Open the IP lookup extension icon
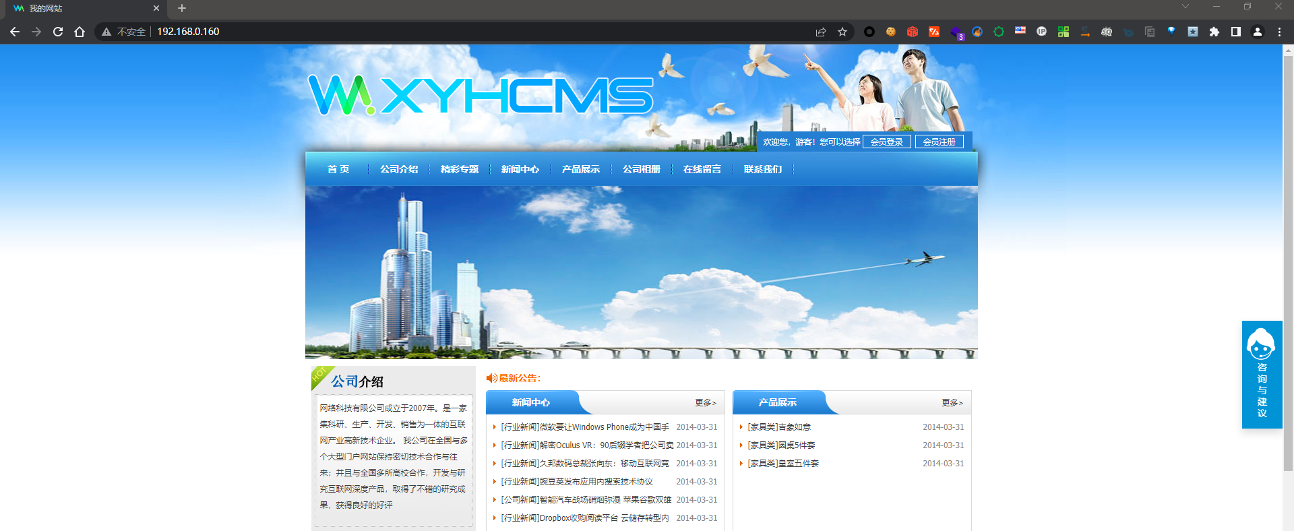The image size is (1294, 531). (x=1042, y=32)
